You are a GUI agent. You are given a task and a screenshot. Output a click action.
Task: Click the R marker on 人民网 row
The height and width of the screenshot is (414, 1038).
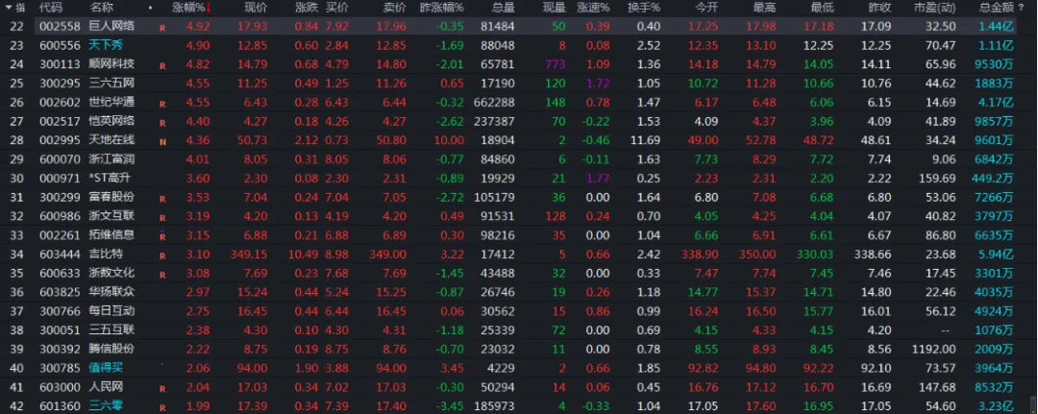tap(162, 390)
